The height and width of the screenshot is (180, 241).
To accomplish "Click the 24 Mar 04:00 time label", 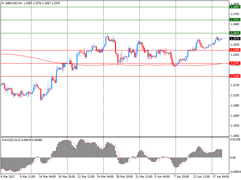I will (105, 177).
